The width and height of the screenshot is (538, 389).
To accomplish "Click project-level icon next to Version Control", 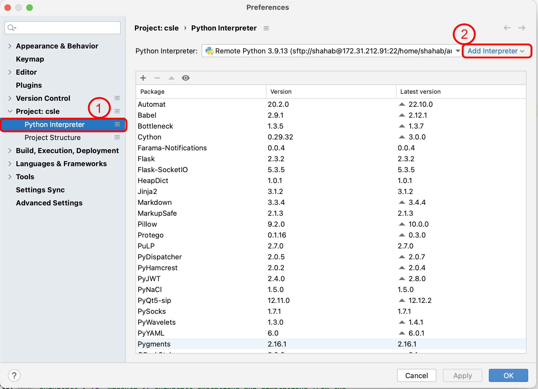I will click(117, 98).
